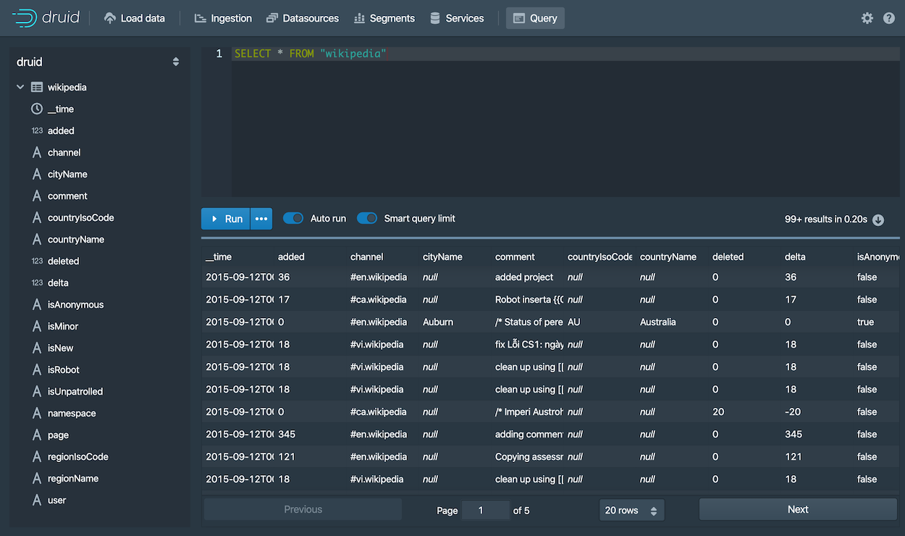Screen dimensions: 905x536
Task: Go to the Next results page
Action: point(797,509)
